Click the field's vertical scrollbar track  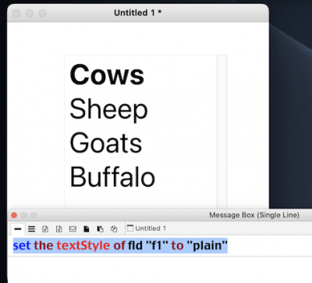coord(222,131)
